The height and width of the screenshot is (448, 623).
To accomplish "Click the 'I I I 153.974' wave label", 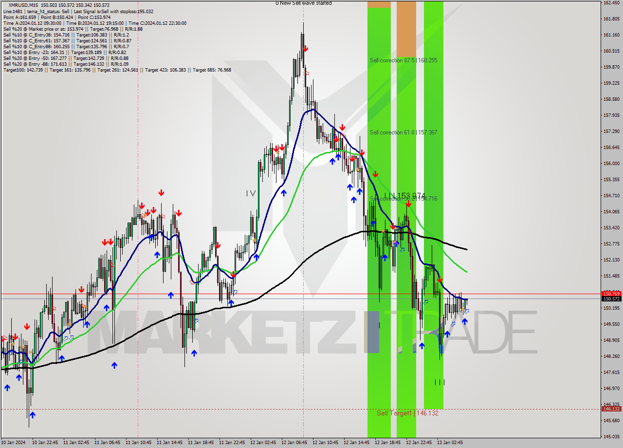I will [404, 195].
